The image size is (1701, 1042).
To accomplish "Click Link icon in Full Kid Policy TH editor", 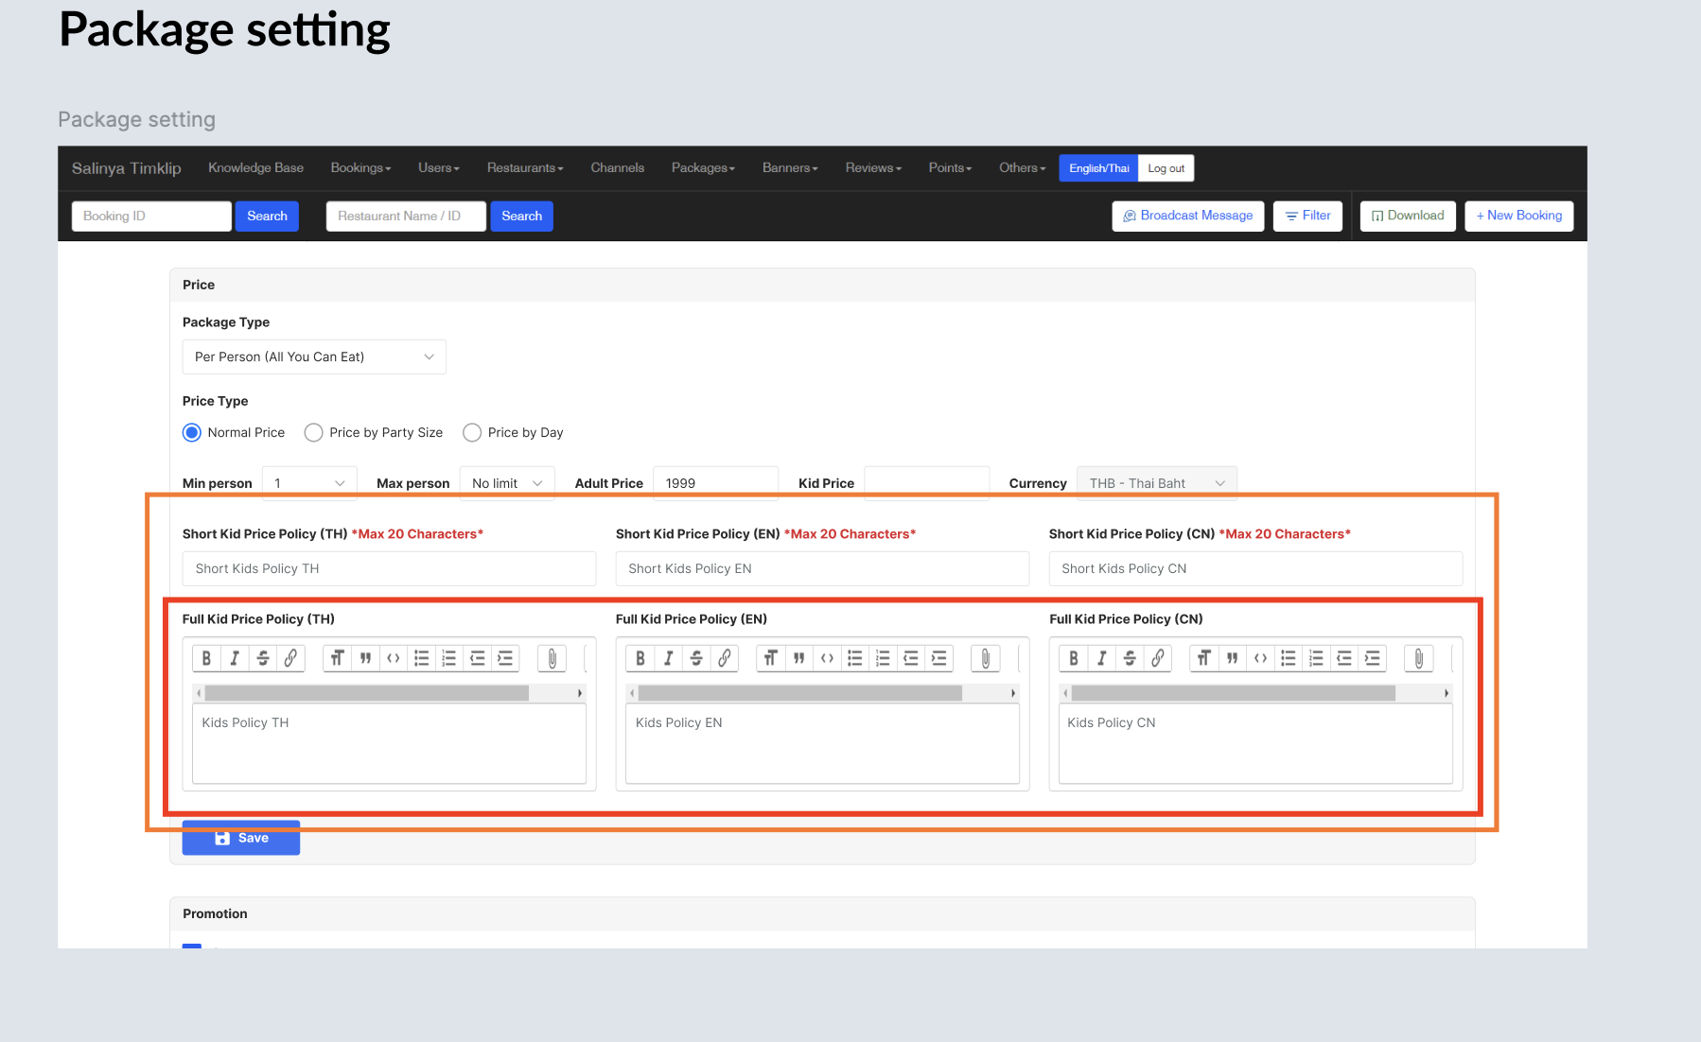I will 290,658.
